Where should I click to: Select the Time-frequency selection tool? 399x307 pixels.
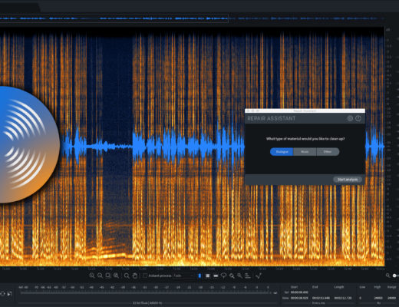tap(208, 276)
